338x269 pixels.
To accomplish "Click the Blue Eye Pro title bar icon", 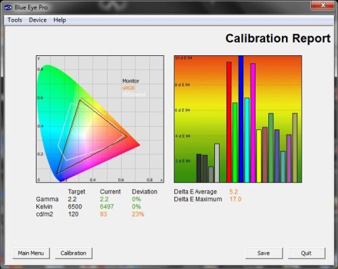I will pos(8,7).
